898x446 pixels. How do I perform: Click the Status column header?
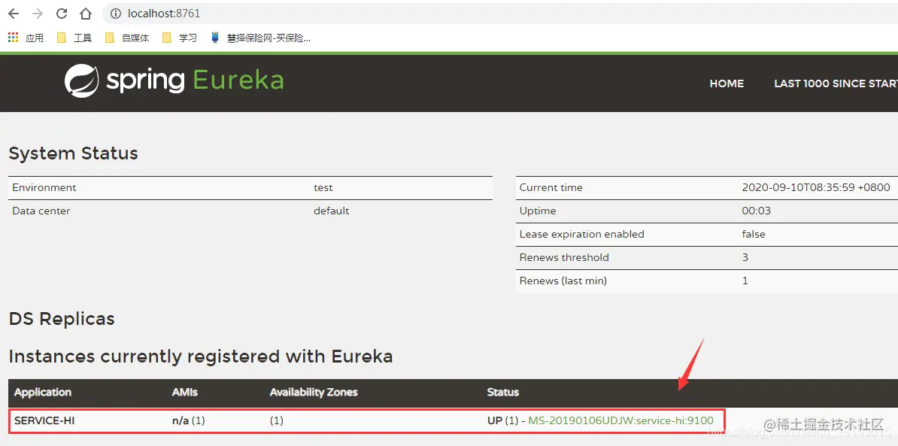[x=503, y=392]
